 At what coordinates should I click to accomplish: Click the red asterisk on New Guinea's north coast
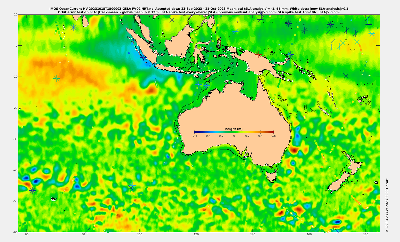coord(259,54)
